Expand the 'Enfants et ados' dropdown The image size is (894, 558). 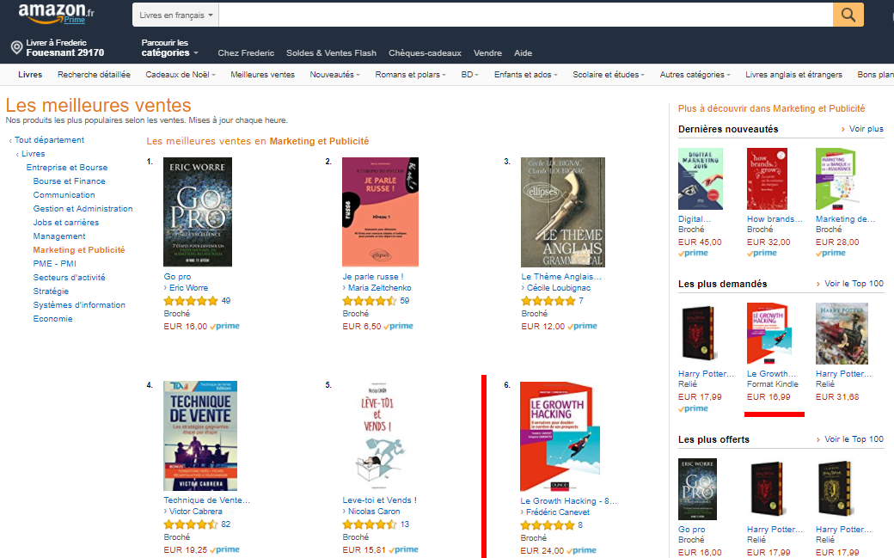click(526, 74)
